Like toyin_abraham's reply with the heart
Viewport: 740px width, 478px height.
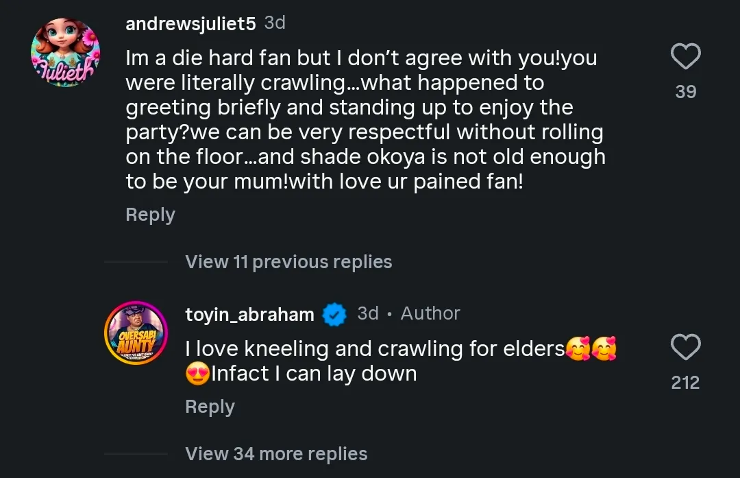(x=685, y=348)
